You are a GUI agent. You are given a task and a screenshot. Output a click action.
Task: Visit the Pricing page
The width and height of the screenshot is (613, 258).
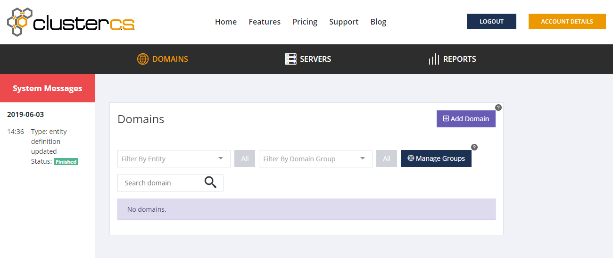(305, 22)
